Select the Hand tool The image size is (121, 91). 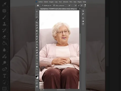click(x=37, y=66)
